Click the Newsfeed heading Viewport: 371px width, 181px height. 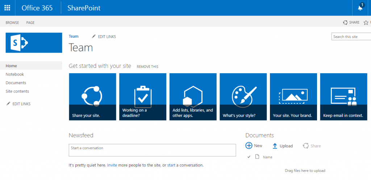pos(81,135)
